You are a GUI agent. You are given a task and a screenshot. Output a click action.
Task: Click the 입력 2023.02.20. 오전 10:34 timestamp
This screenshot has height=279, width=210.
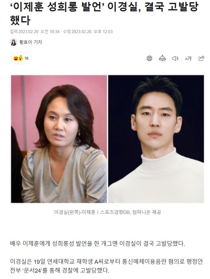pos(35,32)
